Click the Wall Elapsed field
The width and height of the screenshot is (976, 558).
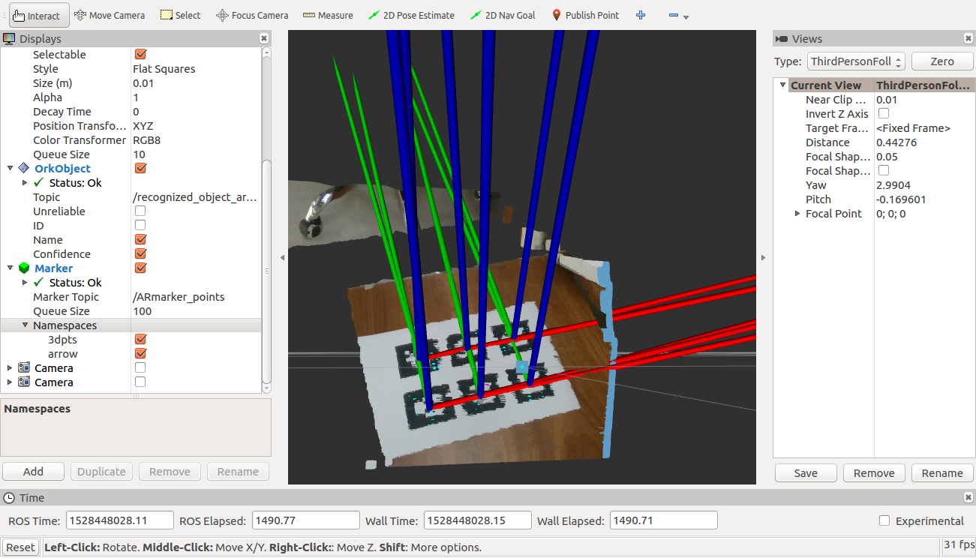(664, 520)
